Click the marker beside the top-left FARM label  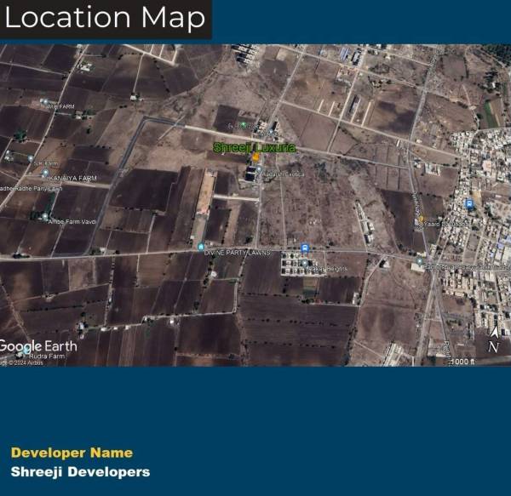pyautogui.click(x=45, y=102)
